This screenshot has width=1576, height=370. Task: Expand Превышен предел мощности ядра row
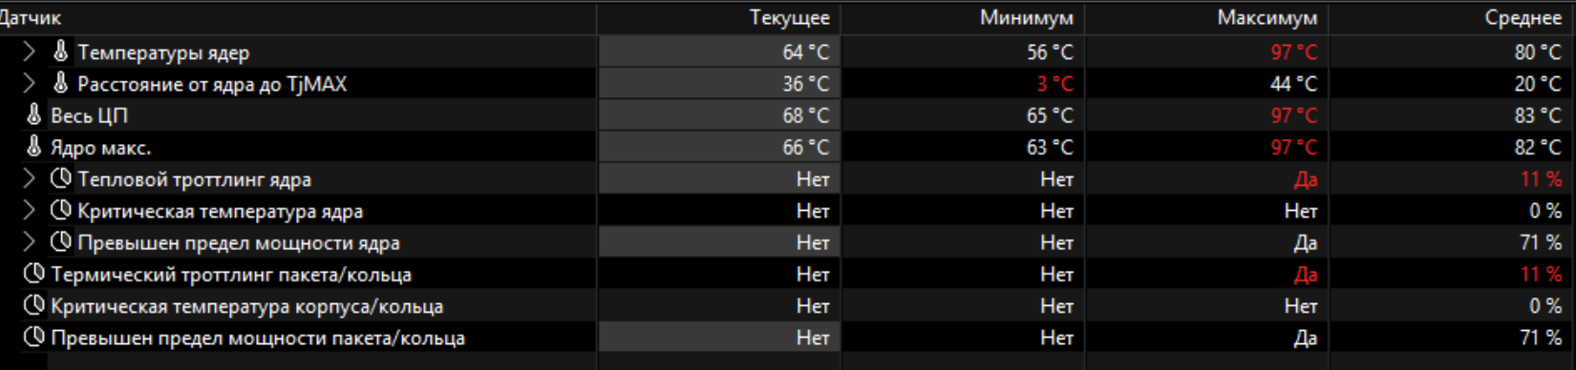pyautogui.click(x=30, y=242)
